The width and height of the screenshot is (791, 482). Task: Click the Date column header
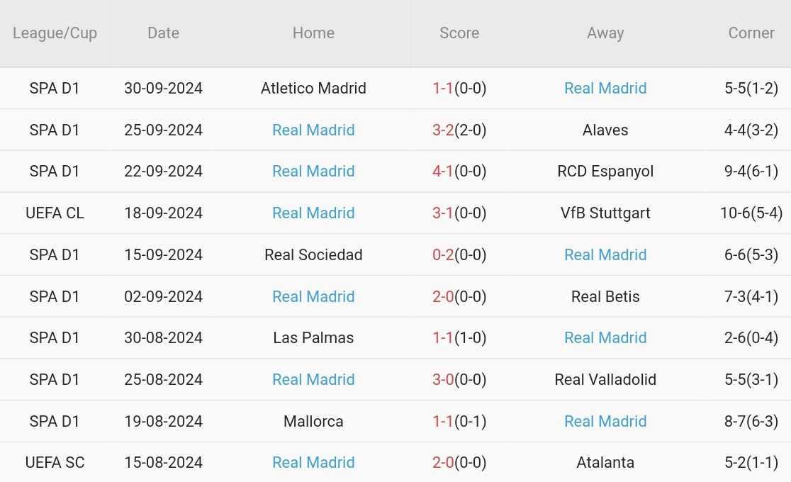pyautogui.click(x=163, y=33)
